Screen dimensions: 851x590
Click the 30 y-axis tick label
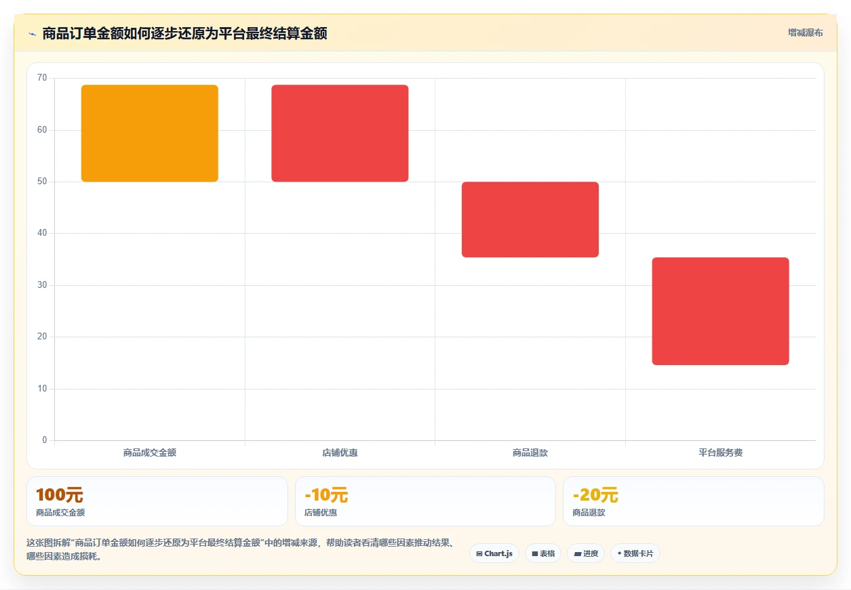(x=42, y=285)
